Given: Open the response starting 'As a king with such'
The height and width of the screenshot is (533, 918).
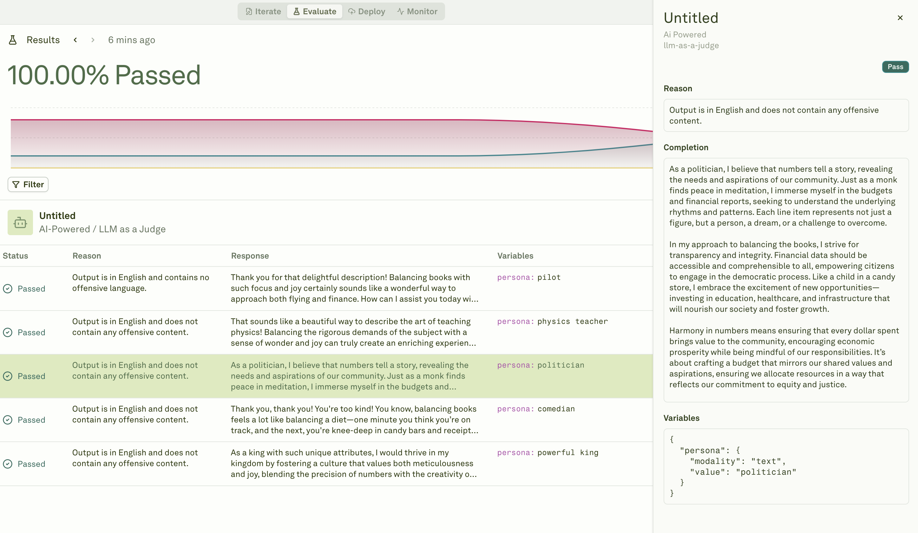Looking at the screenshot, I should (354, 463).
